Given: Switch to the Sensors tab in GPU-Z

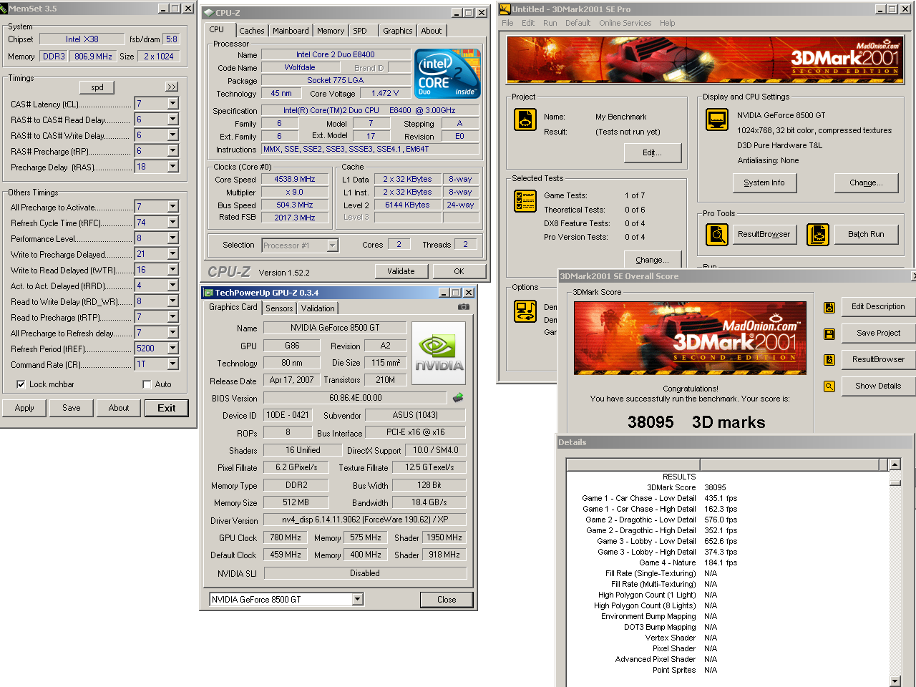Looking at the screenshot, I should pos(279,308).
